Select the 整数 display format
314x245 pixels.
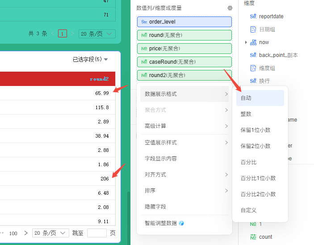pyautogui.click(x=260, y=114)
